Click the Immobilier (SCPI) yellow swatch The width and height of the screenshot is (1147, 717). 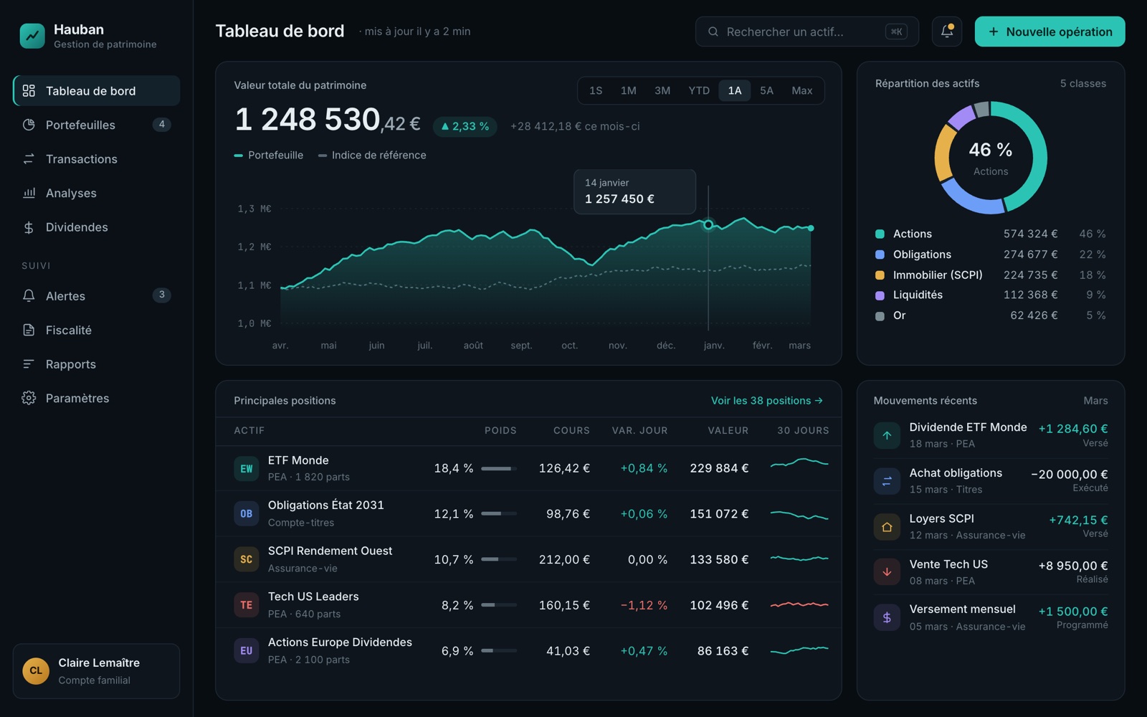tap(880, 275)
